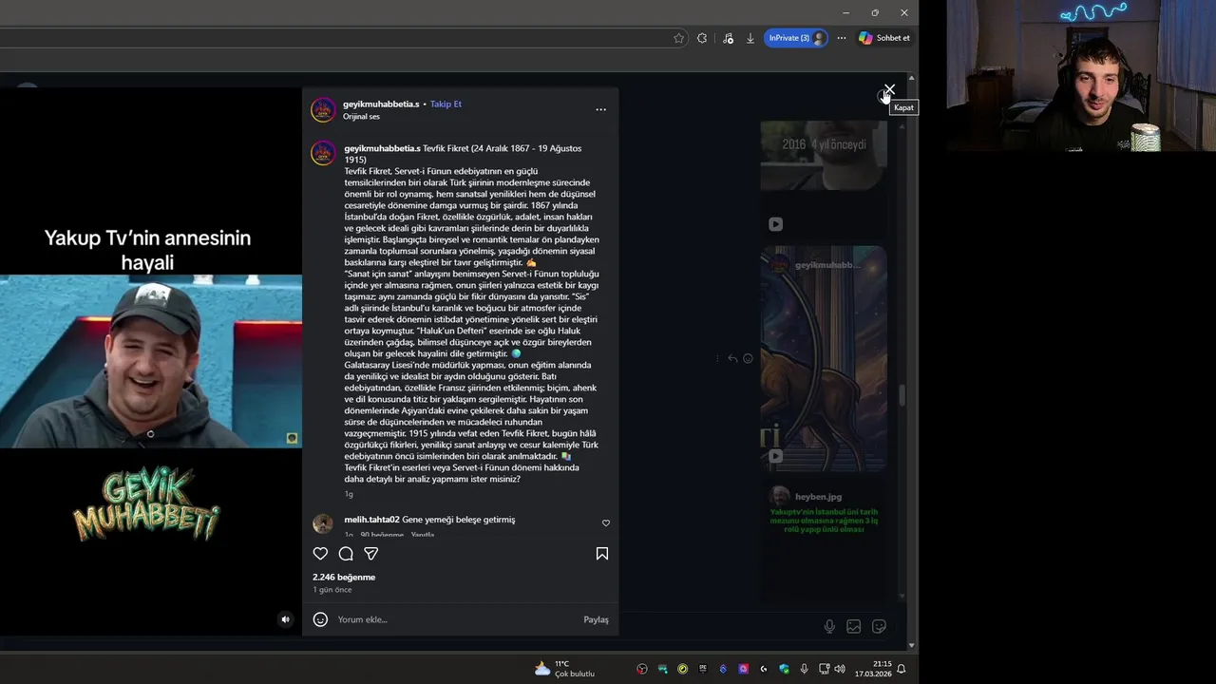Open the browser extensions menu
Viewport: 1216px width, 684px height.
tap(702, 38)
